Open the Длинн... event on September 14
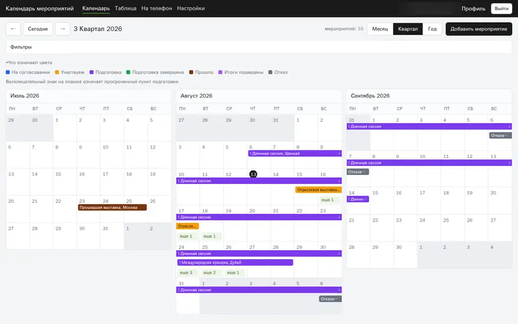Image resolution: width=518 pixels, height=324 pixels. [x=358, y=199]
